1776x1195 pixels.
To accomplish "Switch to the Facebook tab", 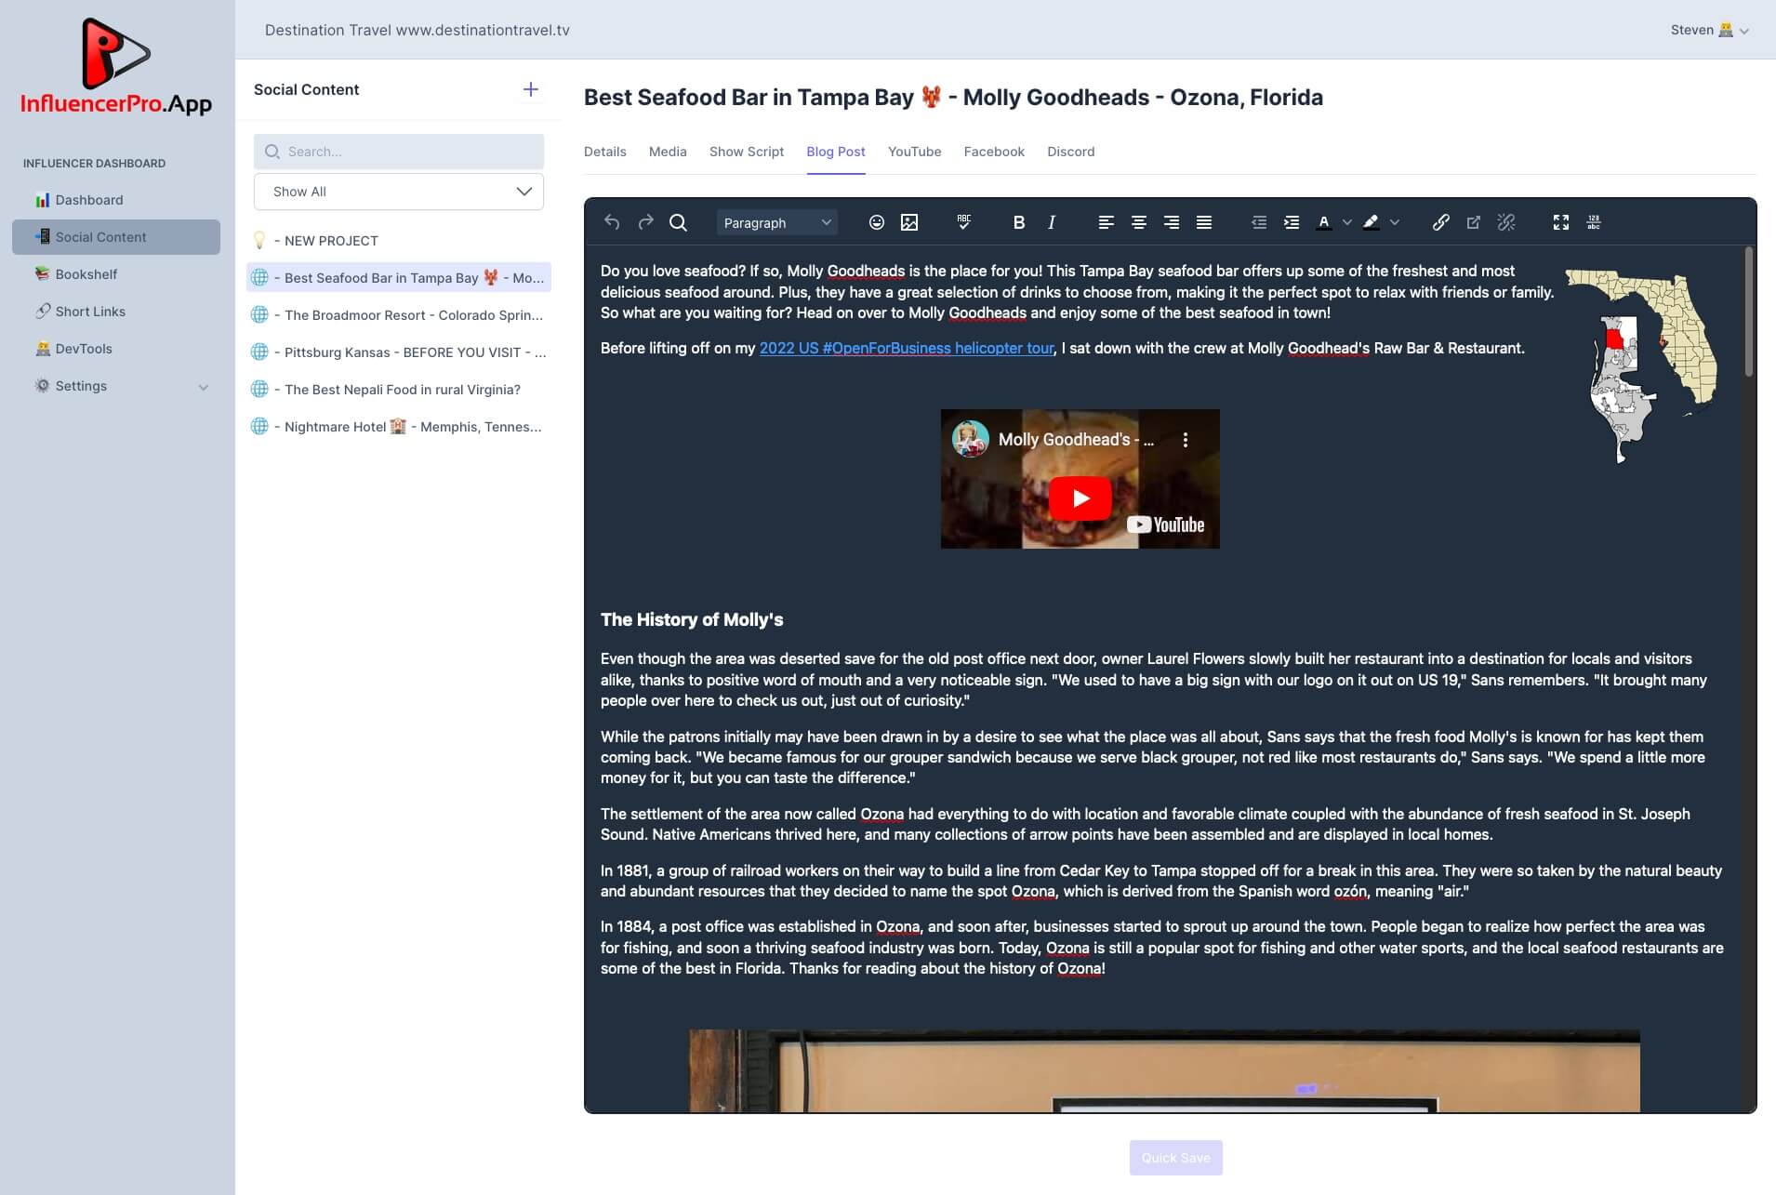I will tap(994, 152).
